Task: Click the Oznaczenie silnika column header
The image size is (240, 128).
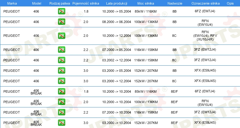Action: tap(205, 3)
